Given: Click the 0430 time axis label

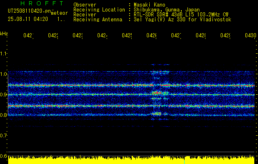Looking at the screenshot, I should pos(251,35).
